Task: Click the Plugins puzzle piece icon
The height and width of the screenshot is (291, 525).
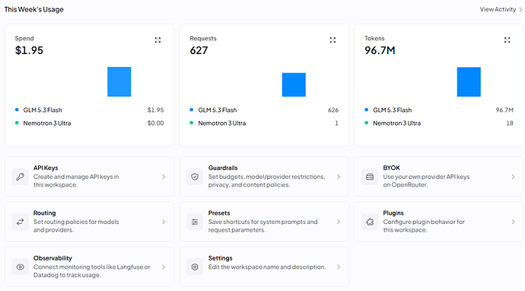Action: (x=370, y=222)
